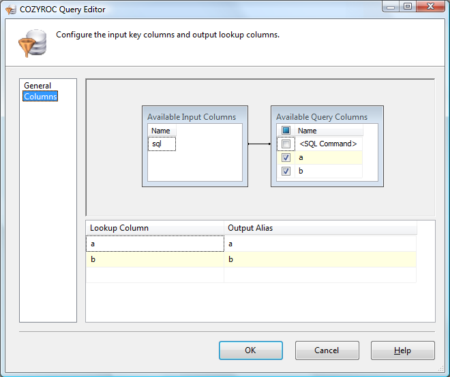Click the Cancel button
This screenshot has width=450, height=377.
pos(327,350)
